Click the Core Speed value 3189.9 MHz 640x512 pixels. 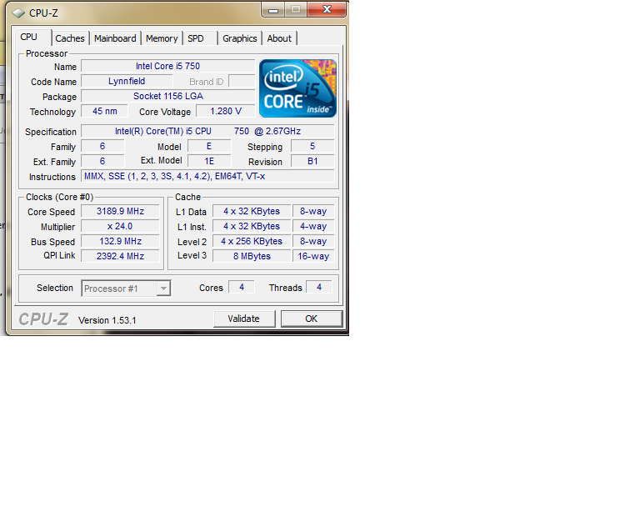[120, 211]
